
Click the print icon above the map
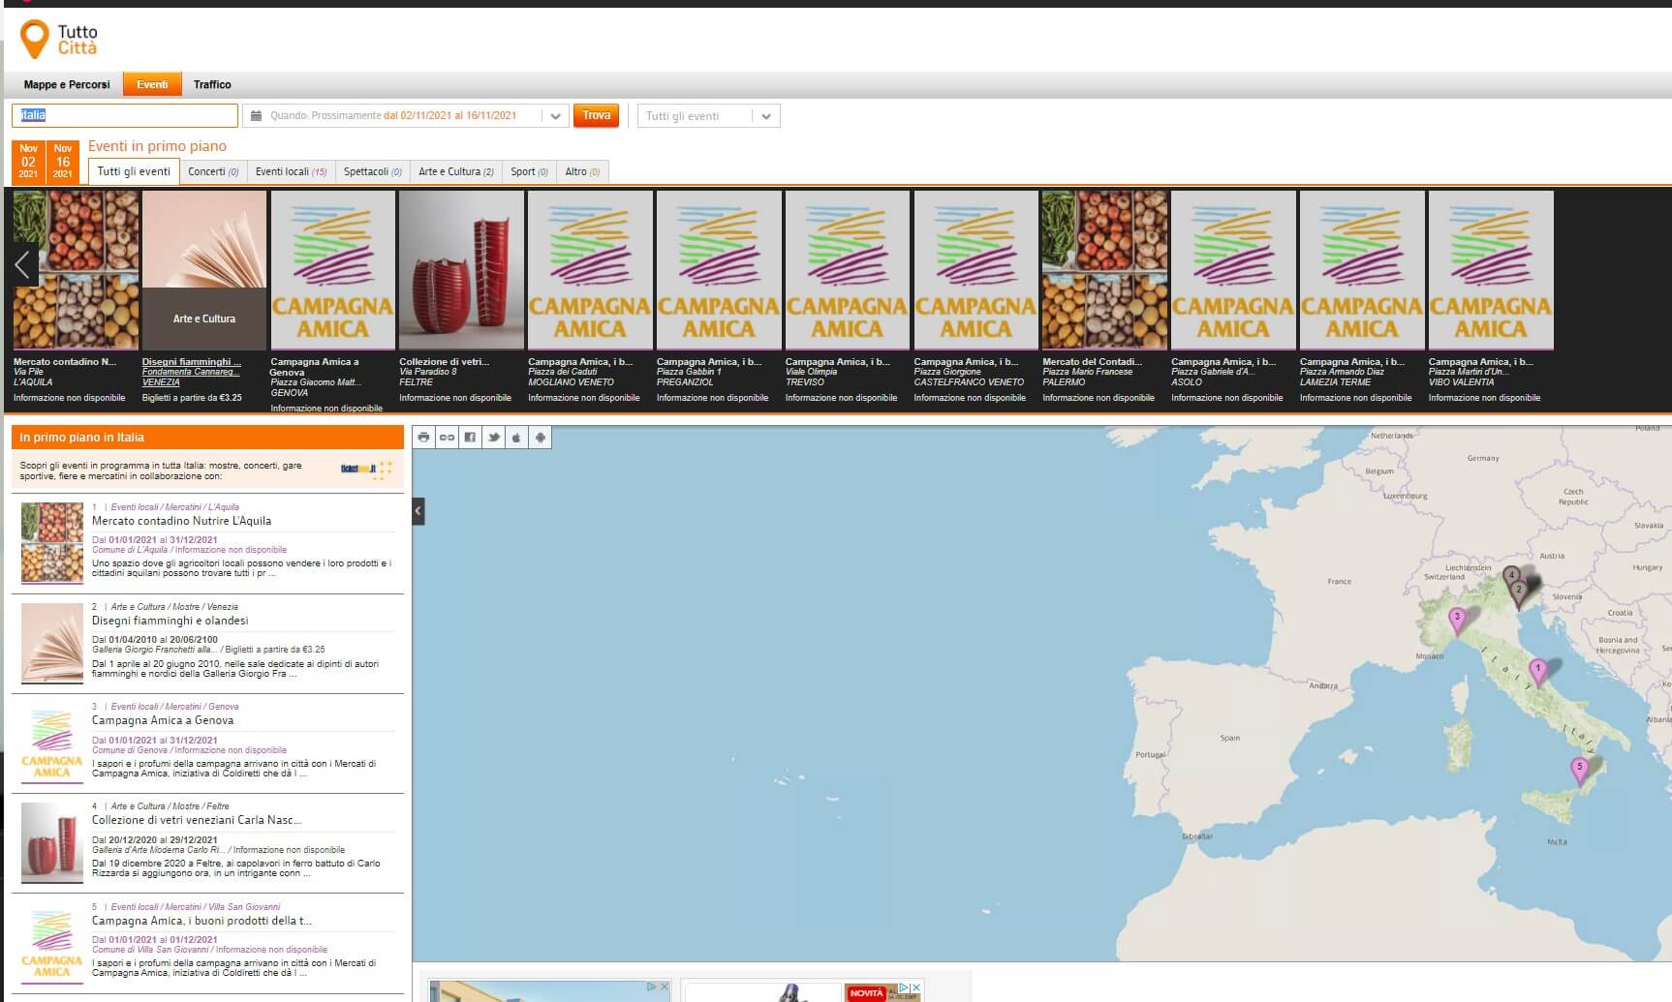423,438
